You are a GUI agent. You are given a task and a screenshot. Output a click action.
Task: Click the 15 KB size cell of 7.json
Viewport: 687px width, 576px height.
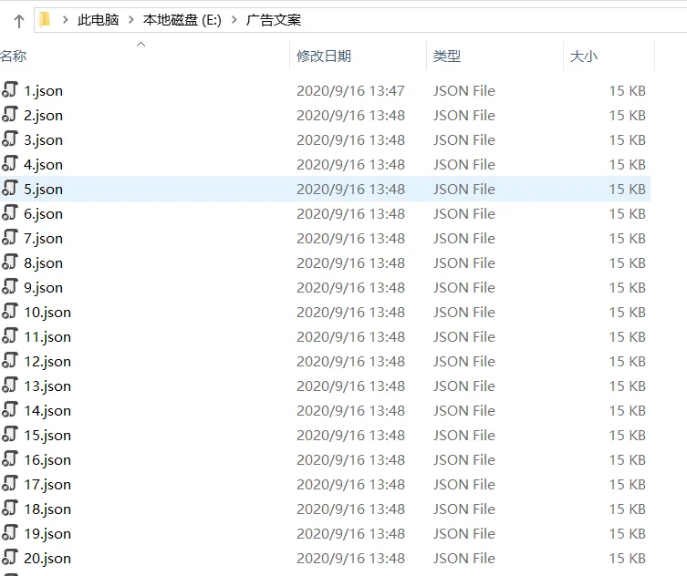[628, 239]
